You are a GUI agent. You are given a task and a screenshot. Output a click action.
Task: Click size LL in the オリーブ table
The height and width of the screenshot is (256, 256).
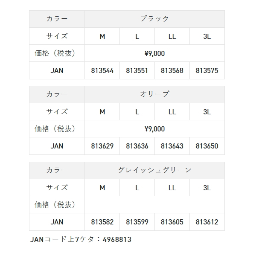click(172, 112)
